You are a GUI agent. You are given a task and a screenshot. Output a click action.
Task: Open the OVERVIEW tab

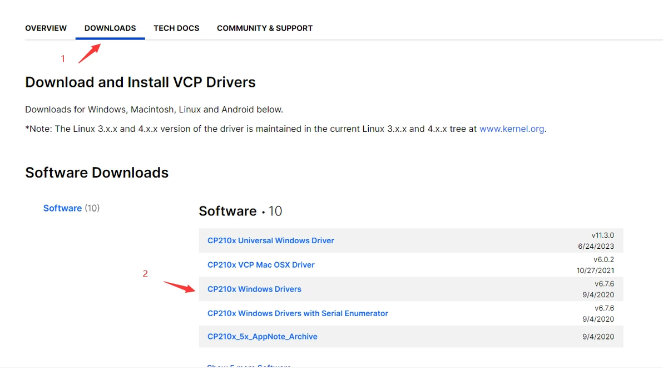click(x=46, y=28)
